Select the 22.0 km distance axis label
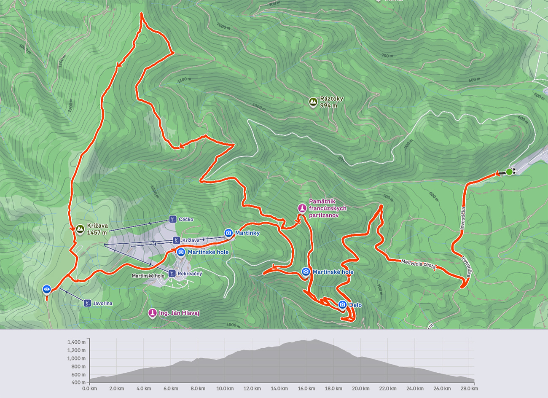This screenshot has width=548, height=398. pyautogui.click(x=387, y=388)
